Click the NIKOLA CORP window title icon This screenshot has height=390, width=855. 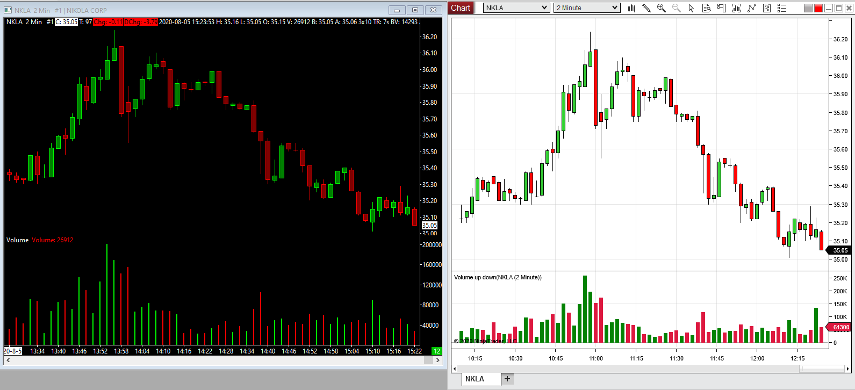pyautogui.click(x=8, y=10)
